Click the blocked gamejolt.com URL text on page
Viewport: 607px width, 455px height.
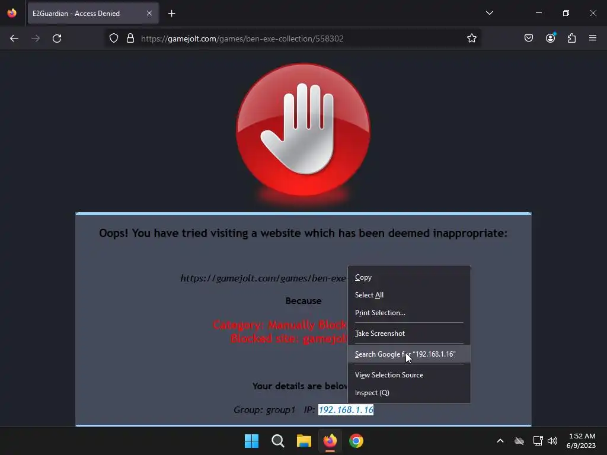tap(264, 278)
